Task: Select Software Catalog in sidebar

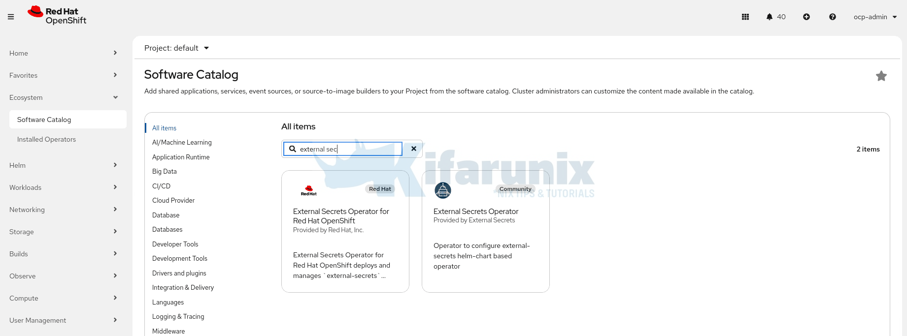Action: pyautogui.click(x=68, y=120)
